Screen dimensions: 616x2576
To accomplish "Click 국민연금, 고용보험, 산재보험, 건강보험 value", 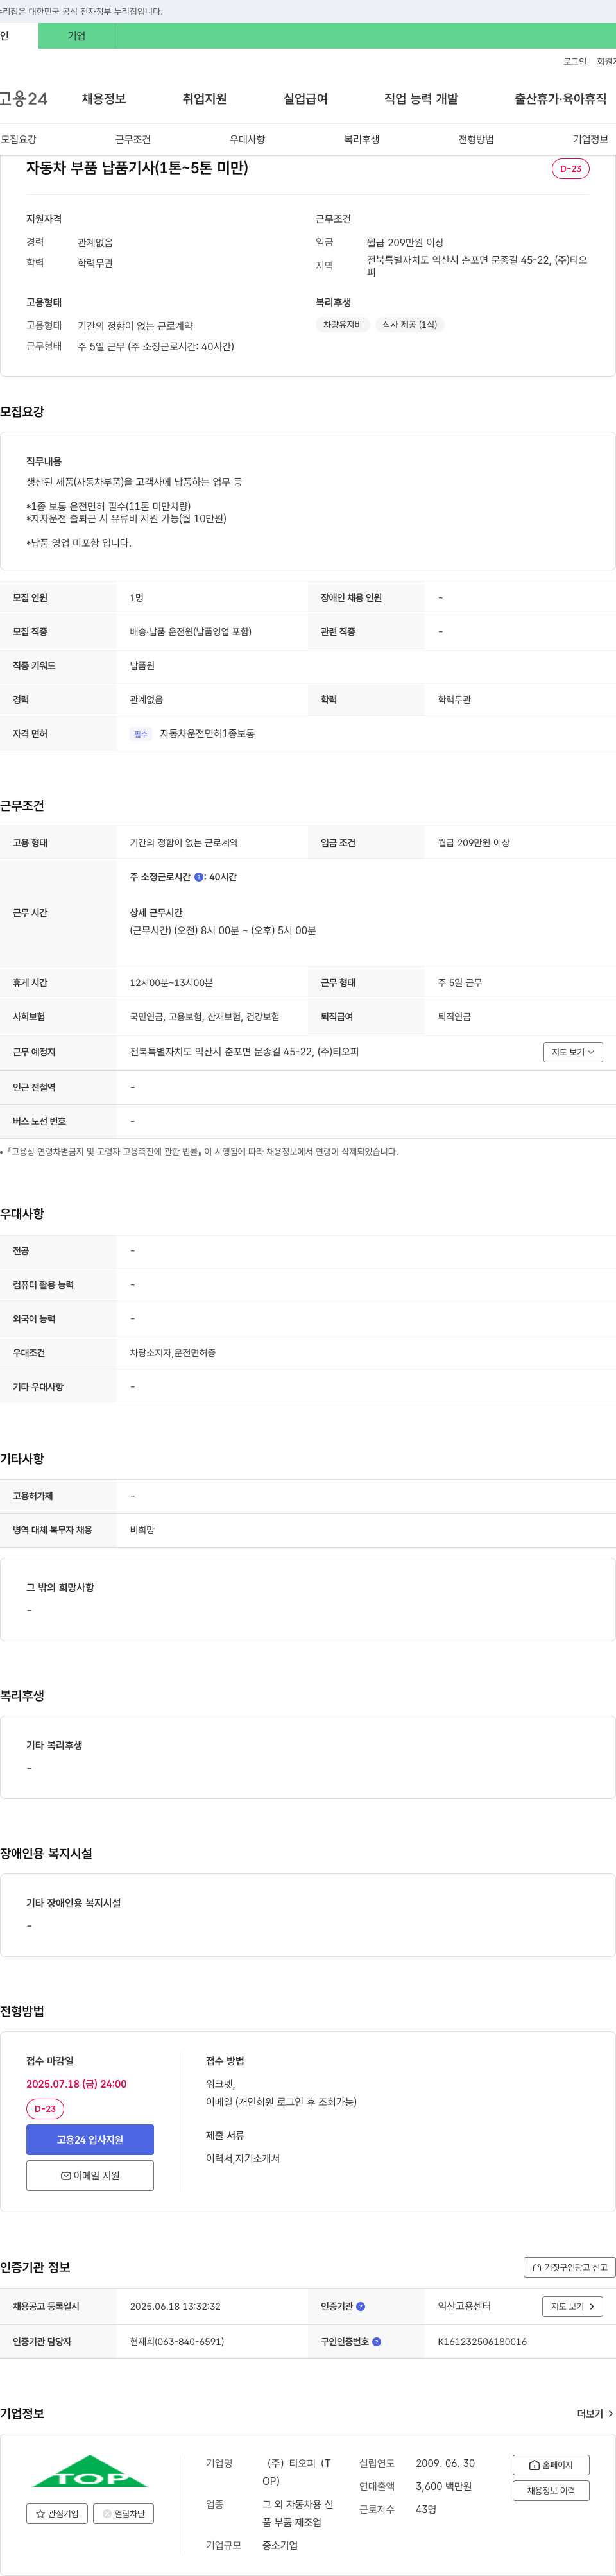I will click(x=205, y=1017).
